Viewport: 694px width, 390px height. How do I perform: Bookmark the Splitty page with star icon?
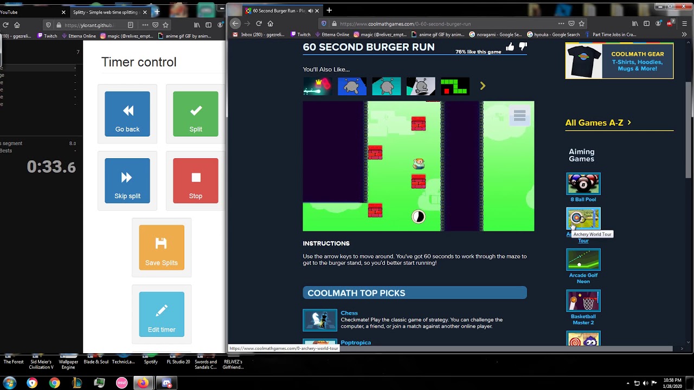click(165, 25)
